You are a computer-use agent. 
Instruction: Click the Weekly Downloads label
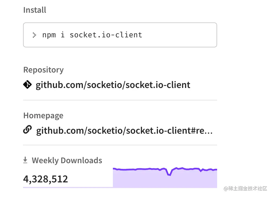pyautogui.click(x=67, y=160)
